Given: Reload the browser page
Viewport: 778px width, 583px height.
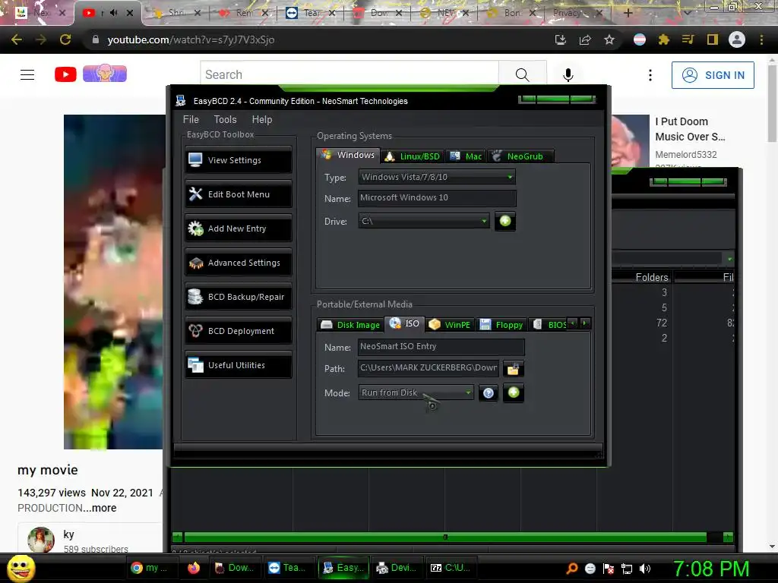Looking at the screenshot, I should [65, 39].
